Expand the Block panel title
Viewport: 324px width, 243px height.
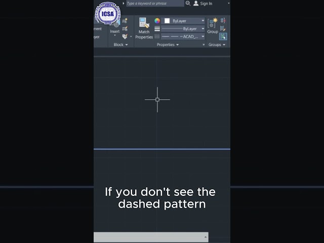click(x=120, y=45)
